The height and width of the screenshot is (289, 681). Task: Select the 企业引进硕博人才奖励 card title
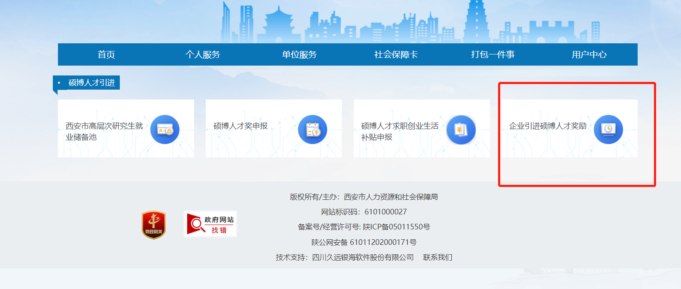[x=547, y=126]
